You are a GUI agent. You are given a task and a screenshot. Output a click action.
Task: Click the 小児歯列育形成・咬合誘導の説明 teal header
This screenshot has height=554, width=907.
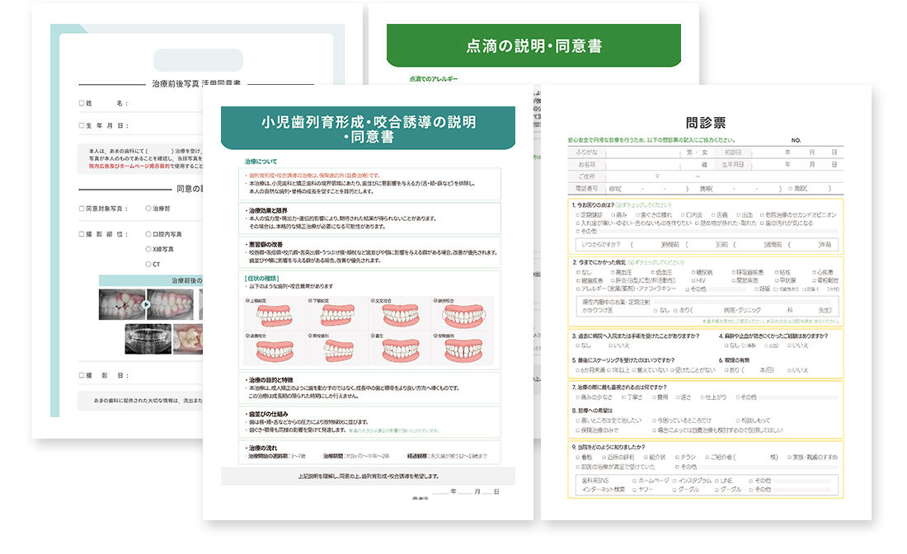click(x=368, y=129)
